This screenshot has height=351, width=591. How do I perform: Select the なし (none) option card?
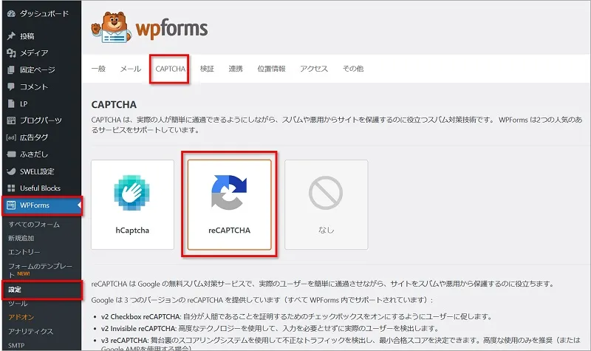(326, 204)
